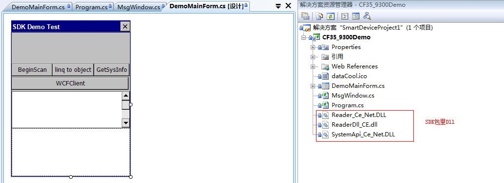
Task: Select the Web References tree item label
Action: pyautogui.click(x=355, y=67)
